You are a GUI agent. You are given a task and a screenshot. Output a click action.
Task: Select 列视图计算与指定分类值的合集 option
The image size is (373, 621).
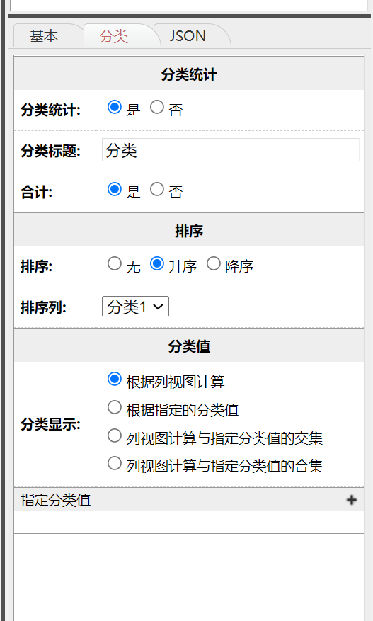(x=115, y=463)
